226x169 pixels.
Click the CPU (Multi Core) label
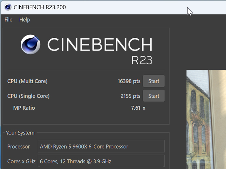click(x=27, y=81)
